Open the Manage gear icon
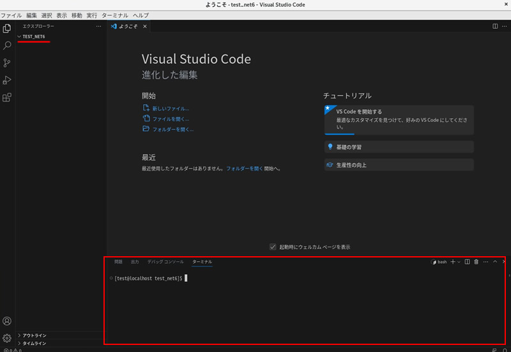The image size is (511, 352). point(7,338)
